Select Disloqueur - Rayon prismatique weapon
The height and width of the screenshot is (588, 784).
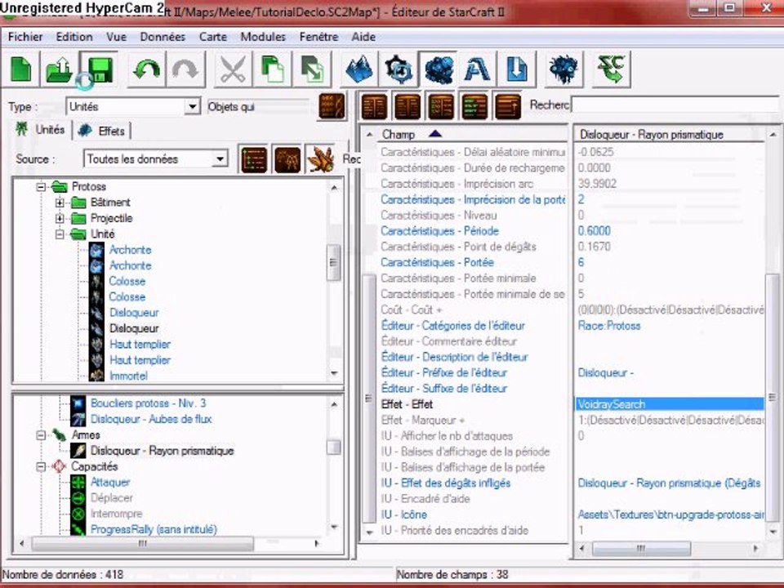162,451
